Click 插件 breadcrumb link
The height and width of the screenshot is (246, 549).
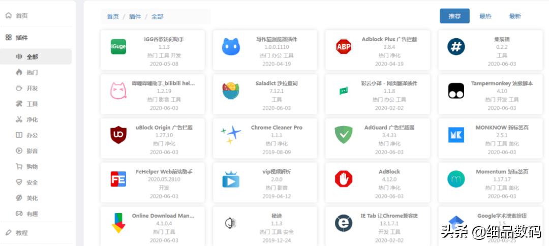point(135,16)
